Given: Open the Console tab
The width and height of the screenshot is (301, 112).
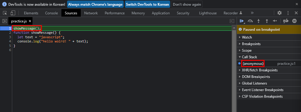Looking at the screenshot, I should pos(52,13).
